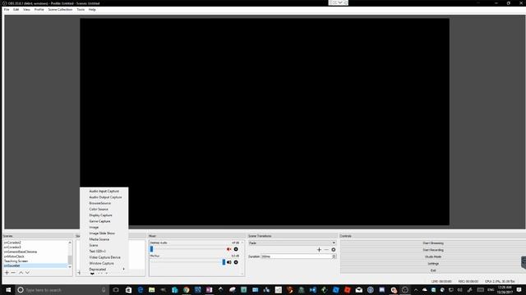The height and width of the screenshot is (295, 526).
Task: Open Desktop Audio settings gear
Action: click(x=236, y=249)
